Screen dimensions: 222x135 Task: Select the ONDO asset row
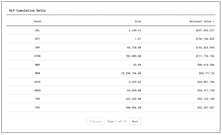pyautogui.click(x=38, y=90)
